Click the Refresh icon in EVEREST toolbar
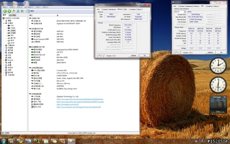Viewport: 230px width, 144px height. click(18, 11)
